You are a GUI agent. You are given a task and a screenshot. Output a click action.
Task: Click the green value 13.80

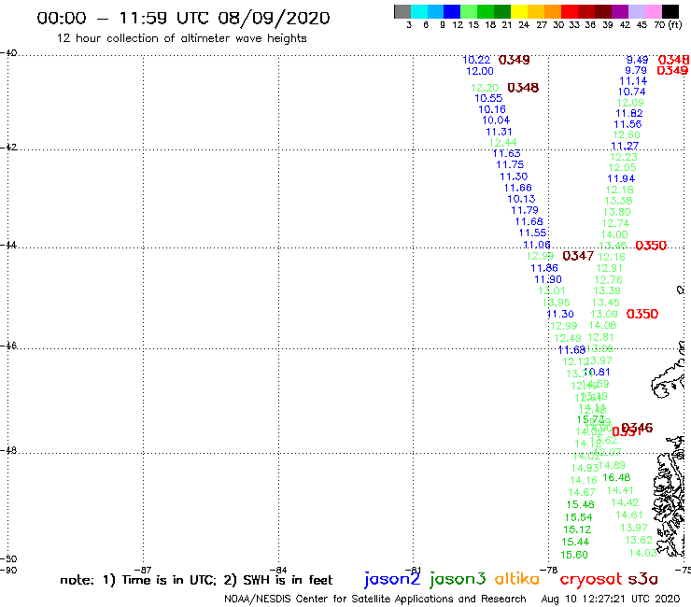tap(617, 212)
